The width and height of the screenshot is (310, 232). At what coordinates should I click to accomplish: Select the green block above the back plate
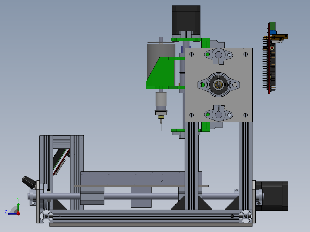coord(206,43)
